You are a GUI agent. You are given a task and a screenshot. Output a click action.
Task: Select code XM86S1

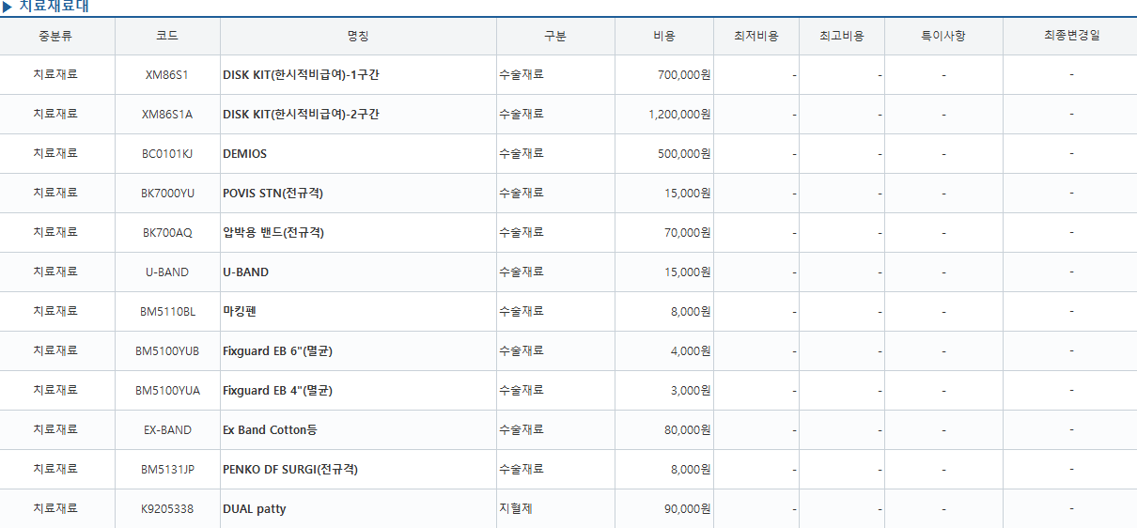coord(167,75)
